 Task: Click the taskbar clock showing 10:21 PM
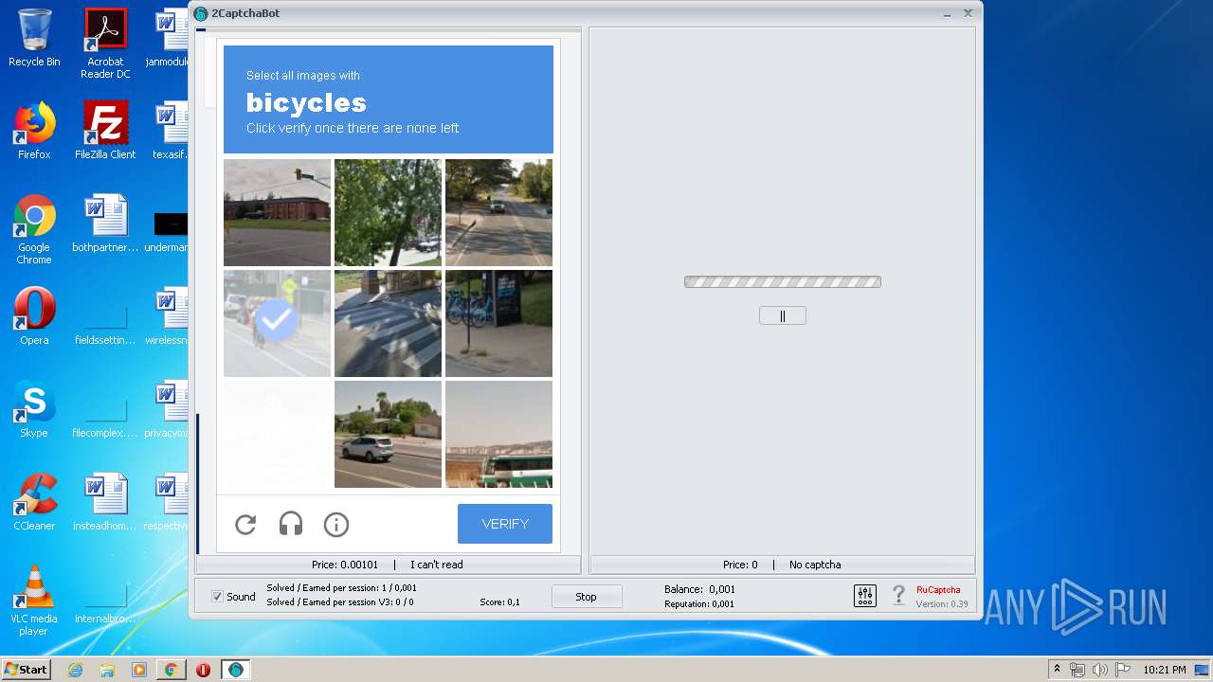click(x=1164, y=670)
